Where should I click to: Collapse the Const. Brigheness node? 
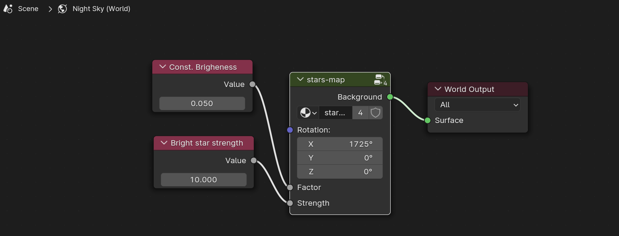click(x=163, y=67)
